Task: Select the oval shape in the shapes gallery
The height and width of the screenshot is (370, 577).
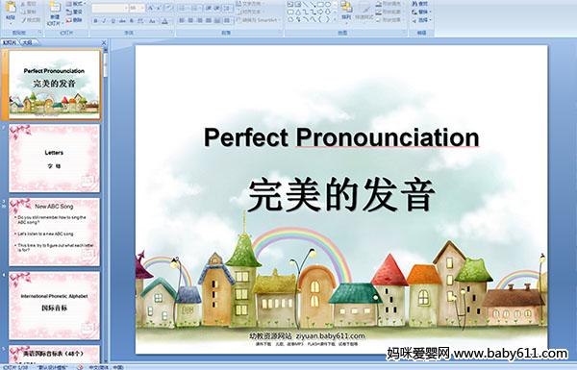Action: [x=328, y=5]
